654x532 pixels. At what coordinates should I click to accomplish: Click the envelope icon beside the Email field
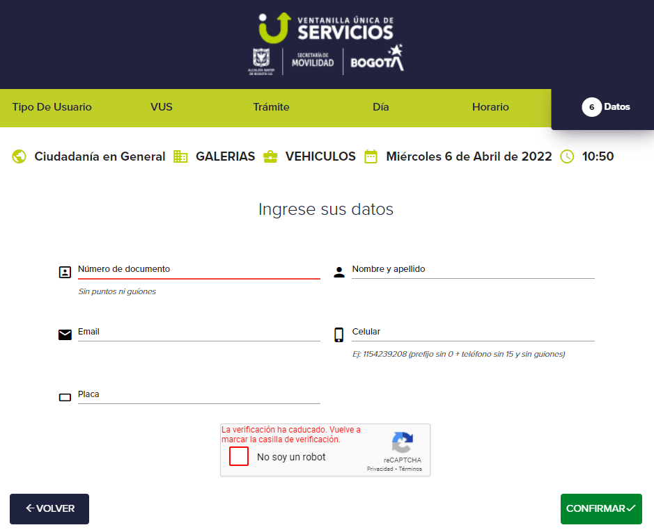coord(65,334)
